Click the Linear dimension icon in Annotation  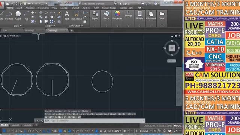tap(85, 13)
